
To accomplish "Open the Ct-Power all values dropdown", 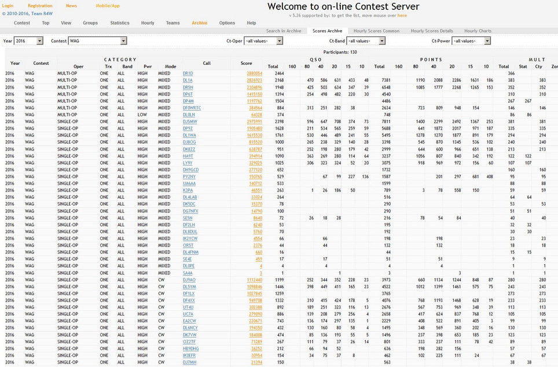I will 471,41.
